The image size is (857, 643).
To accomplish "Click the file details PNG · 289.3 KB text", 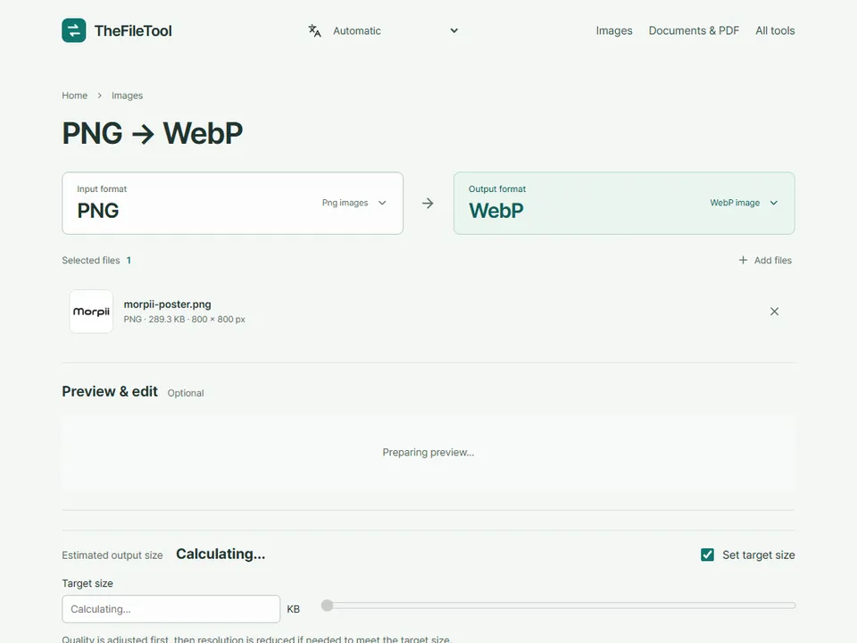I will (x=184, y=320).
